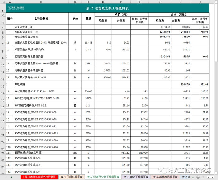Click quantity cell 111488
Viewport: 218px width, 180px height.
click(88, 43)
